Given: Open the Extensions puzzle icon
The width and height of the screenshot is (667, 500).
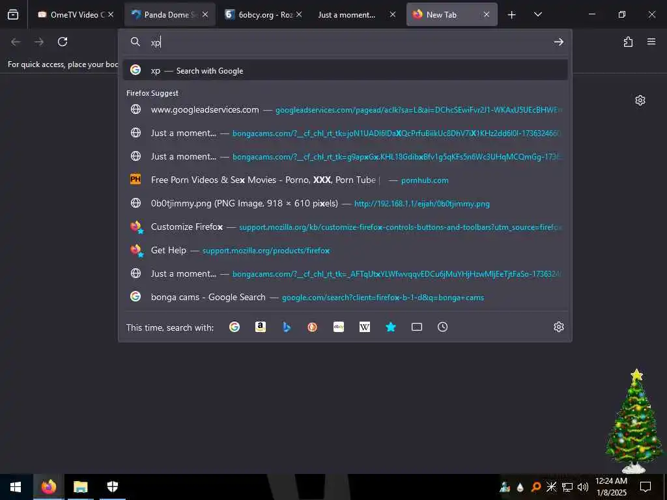Looking at the screenshot, I should [628, 42].
